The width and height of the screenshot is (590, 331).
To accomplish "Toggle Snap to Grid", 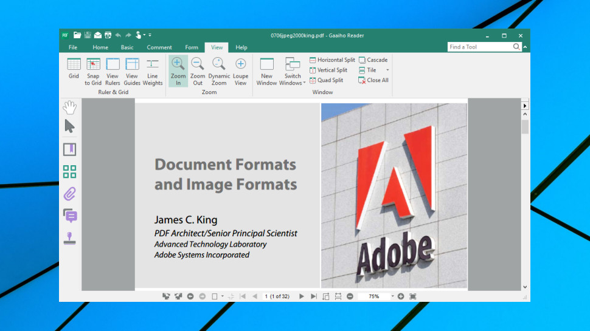I will (x=93, y=72).
